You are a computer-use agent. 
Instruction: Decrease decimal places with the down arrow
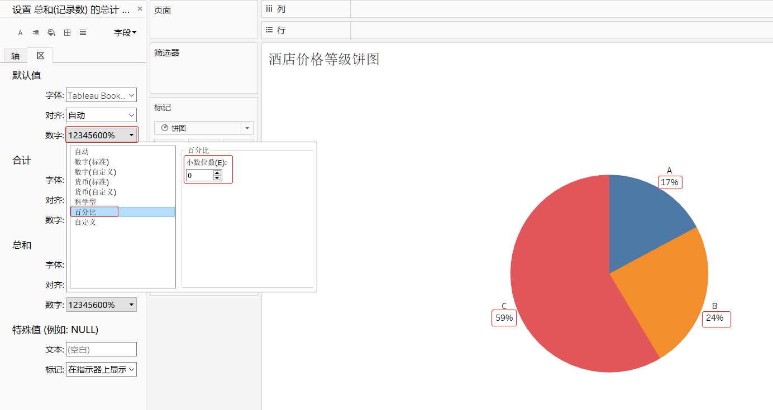click(x=217, y=178)
